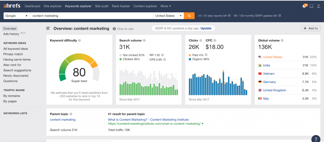The width and height of the screenshot is (324, 142).
Task: Open the round help chat button
Action: (x=316, y=139)
